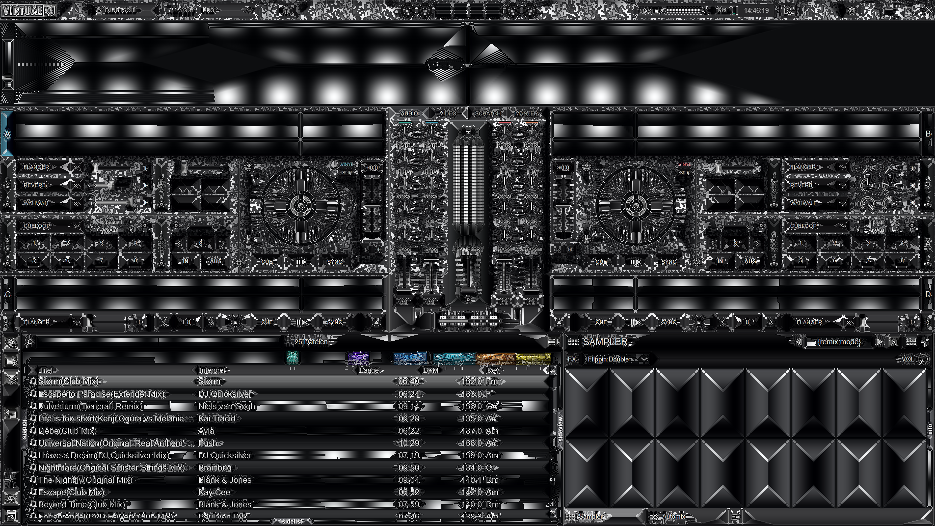The height and width of the screenshot is (526, 935).
Task: Click deck A Reverb effect plus icon
Action: [x=146, y=186]
